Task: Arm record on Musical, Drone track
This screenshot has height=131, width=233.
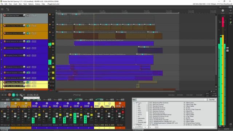Action: [x=5, y=33]
